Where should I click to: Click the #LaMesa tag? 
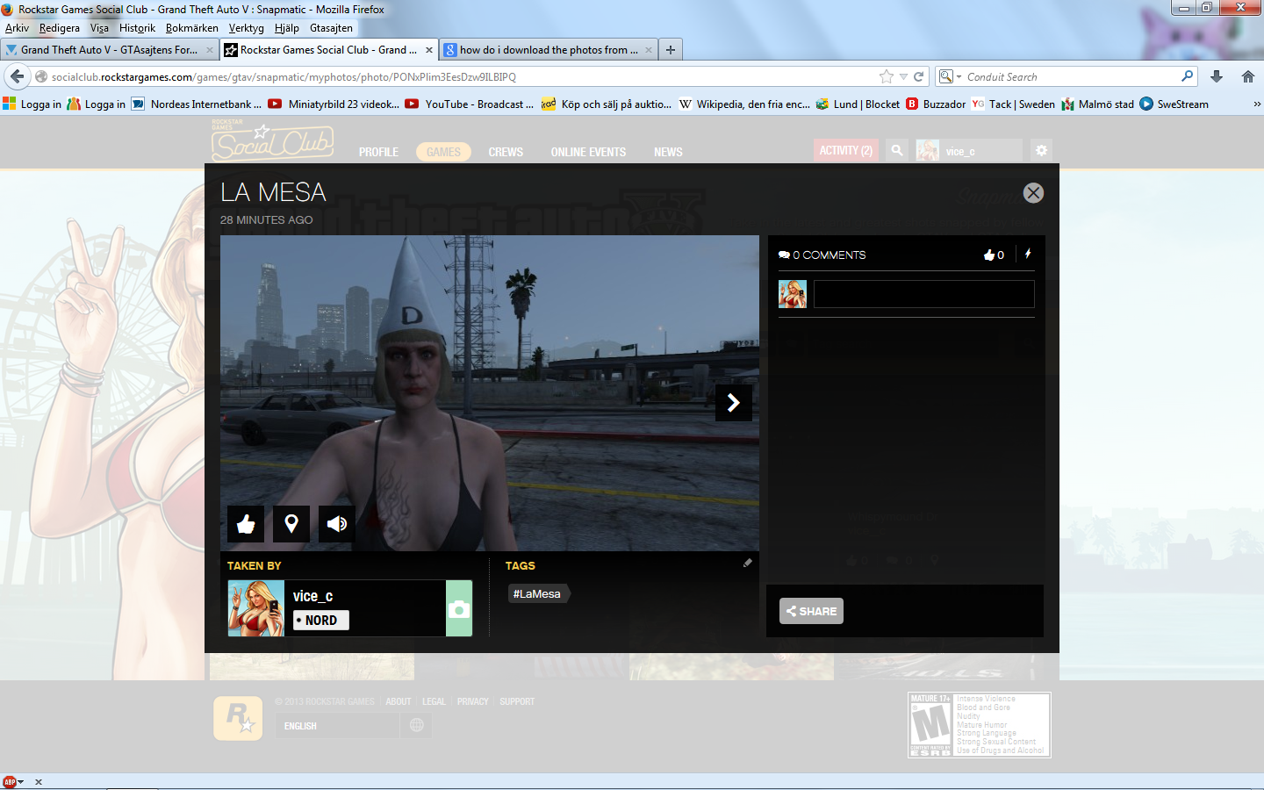(x=538, y=594)
